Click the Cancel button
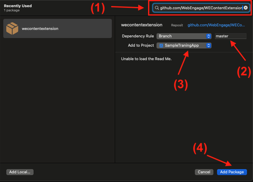253x182 pixels. click(204, 172)
